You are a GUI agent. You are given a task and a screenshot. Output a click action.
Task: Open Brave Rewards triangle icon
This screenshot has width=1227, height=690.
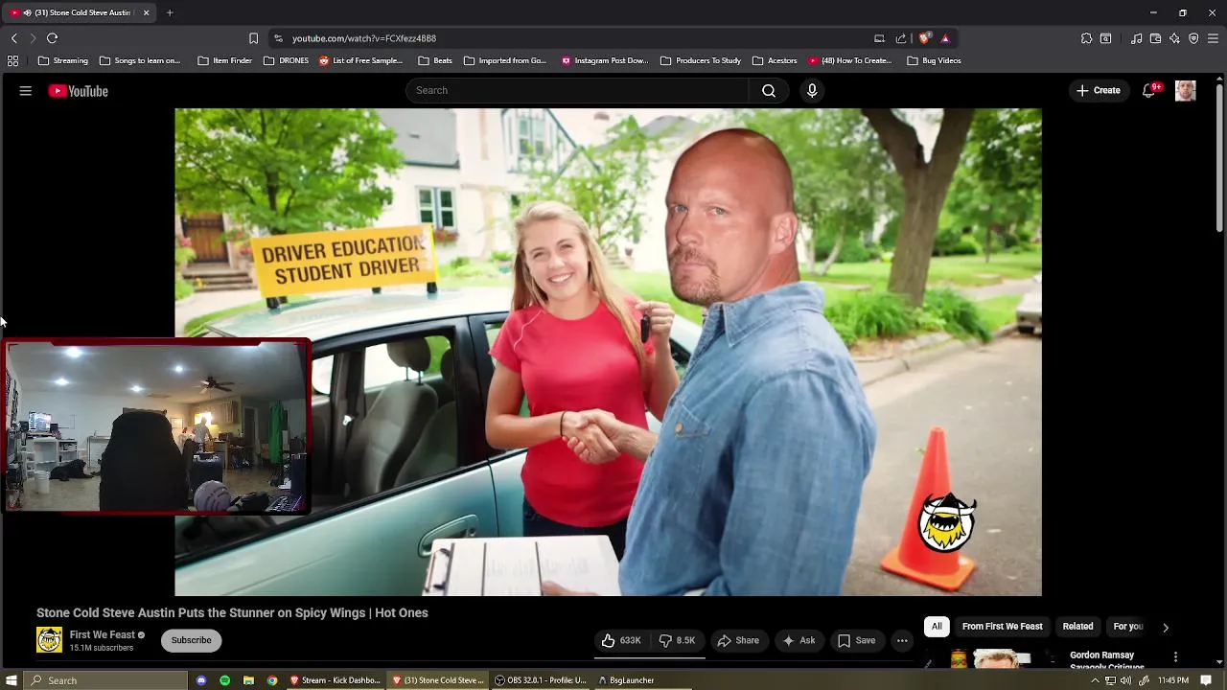pos(945,38)
